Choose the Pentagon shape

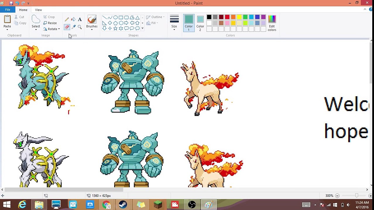tap(116, 23)
